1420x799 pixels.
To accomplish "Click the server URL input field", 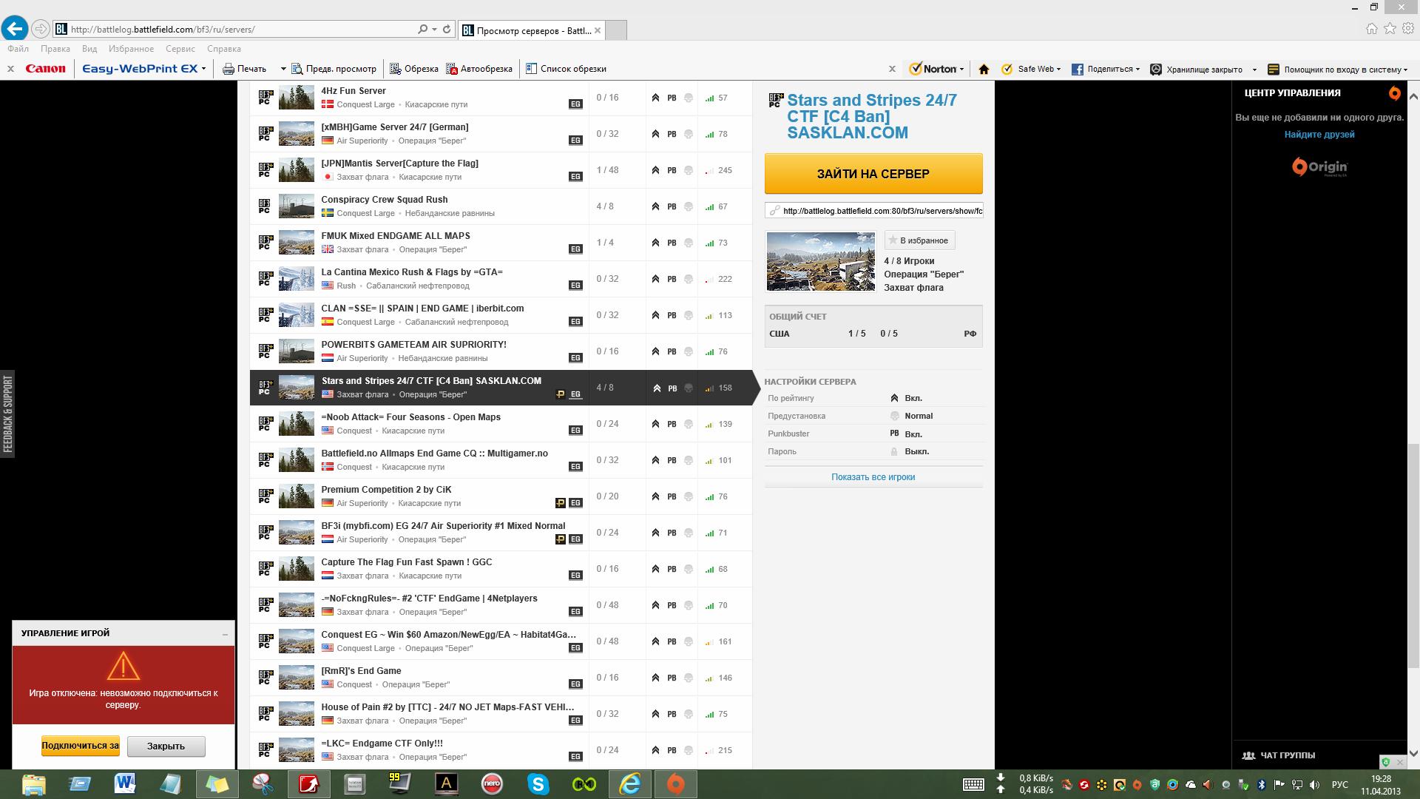I will [x=873, y=211].
